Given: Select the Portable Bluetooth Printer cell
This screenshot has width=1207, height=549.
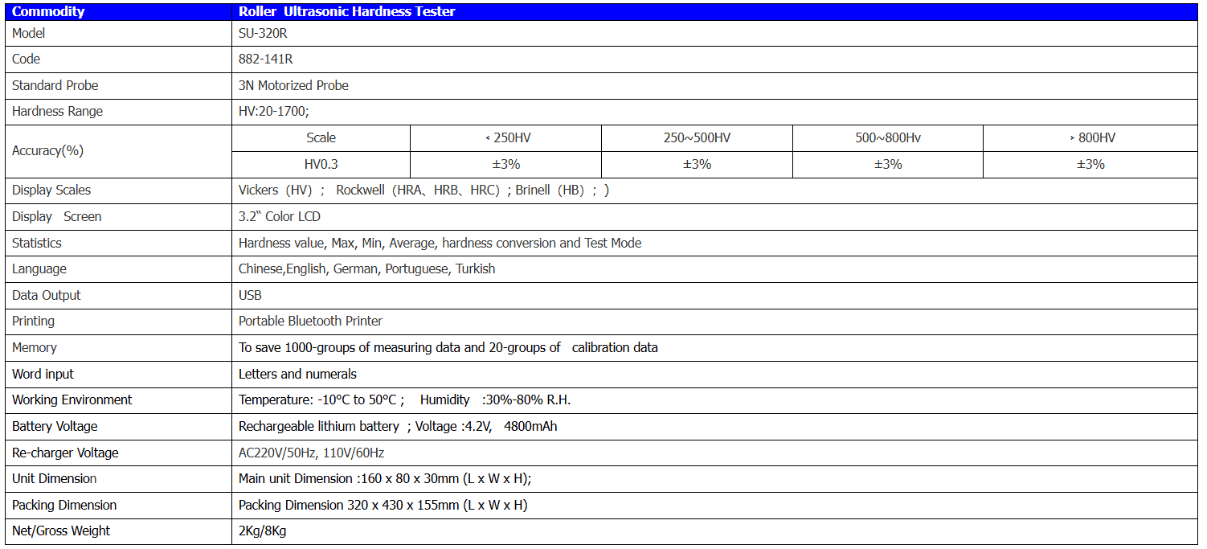Looking at the screenshot, I should click(x=310, y=321).
